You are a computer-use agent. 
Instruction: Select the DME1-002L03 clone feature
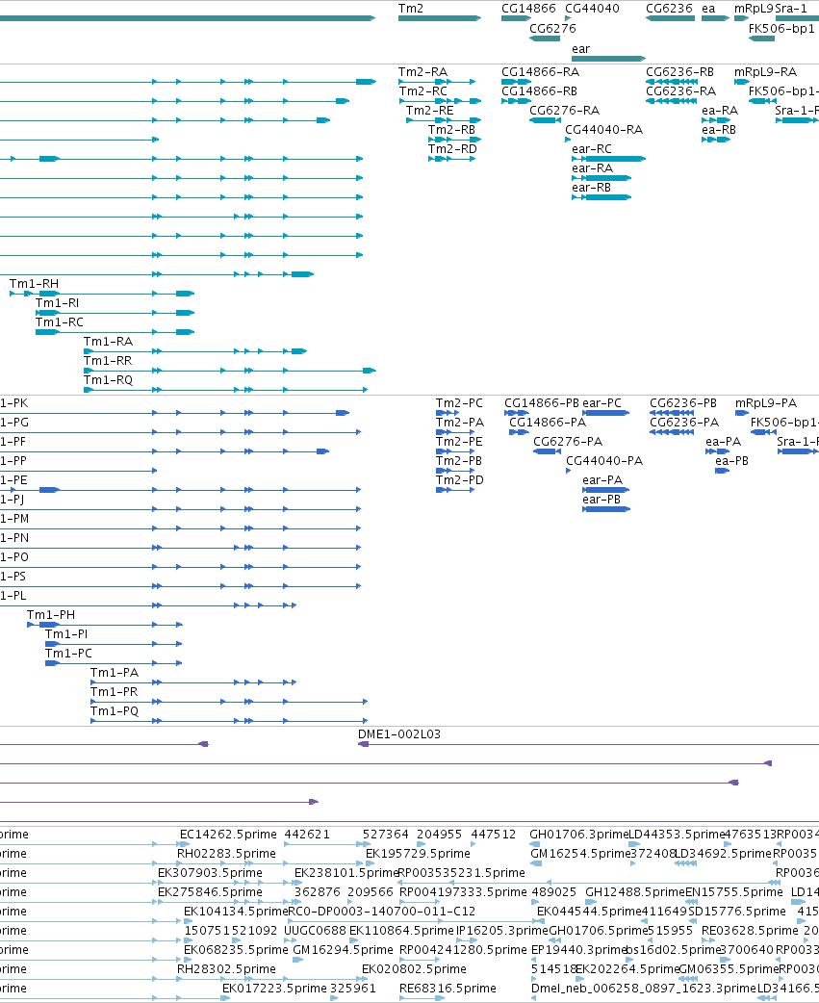tap(588, 744)
